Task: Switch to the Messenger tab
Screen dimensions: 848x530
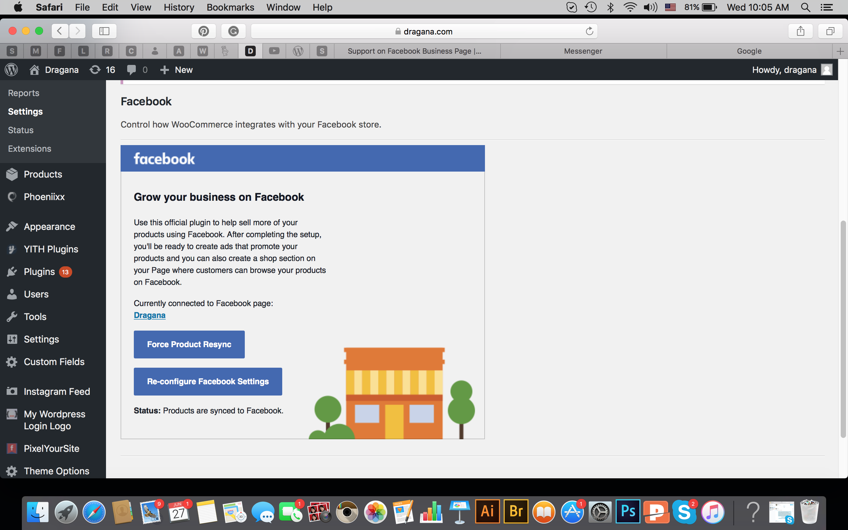Action: coord(583,51)
